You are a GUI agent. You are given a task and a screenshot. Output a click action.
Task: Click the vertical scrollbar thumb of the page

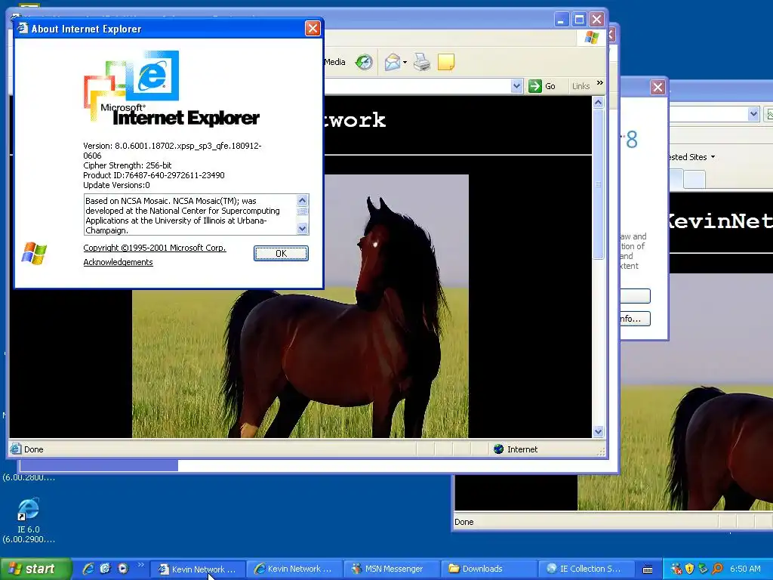pos(598,184)
